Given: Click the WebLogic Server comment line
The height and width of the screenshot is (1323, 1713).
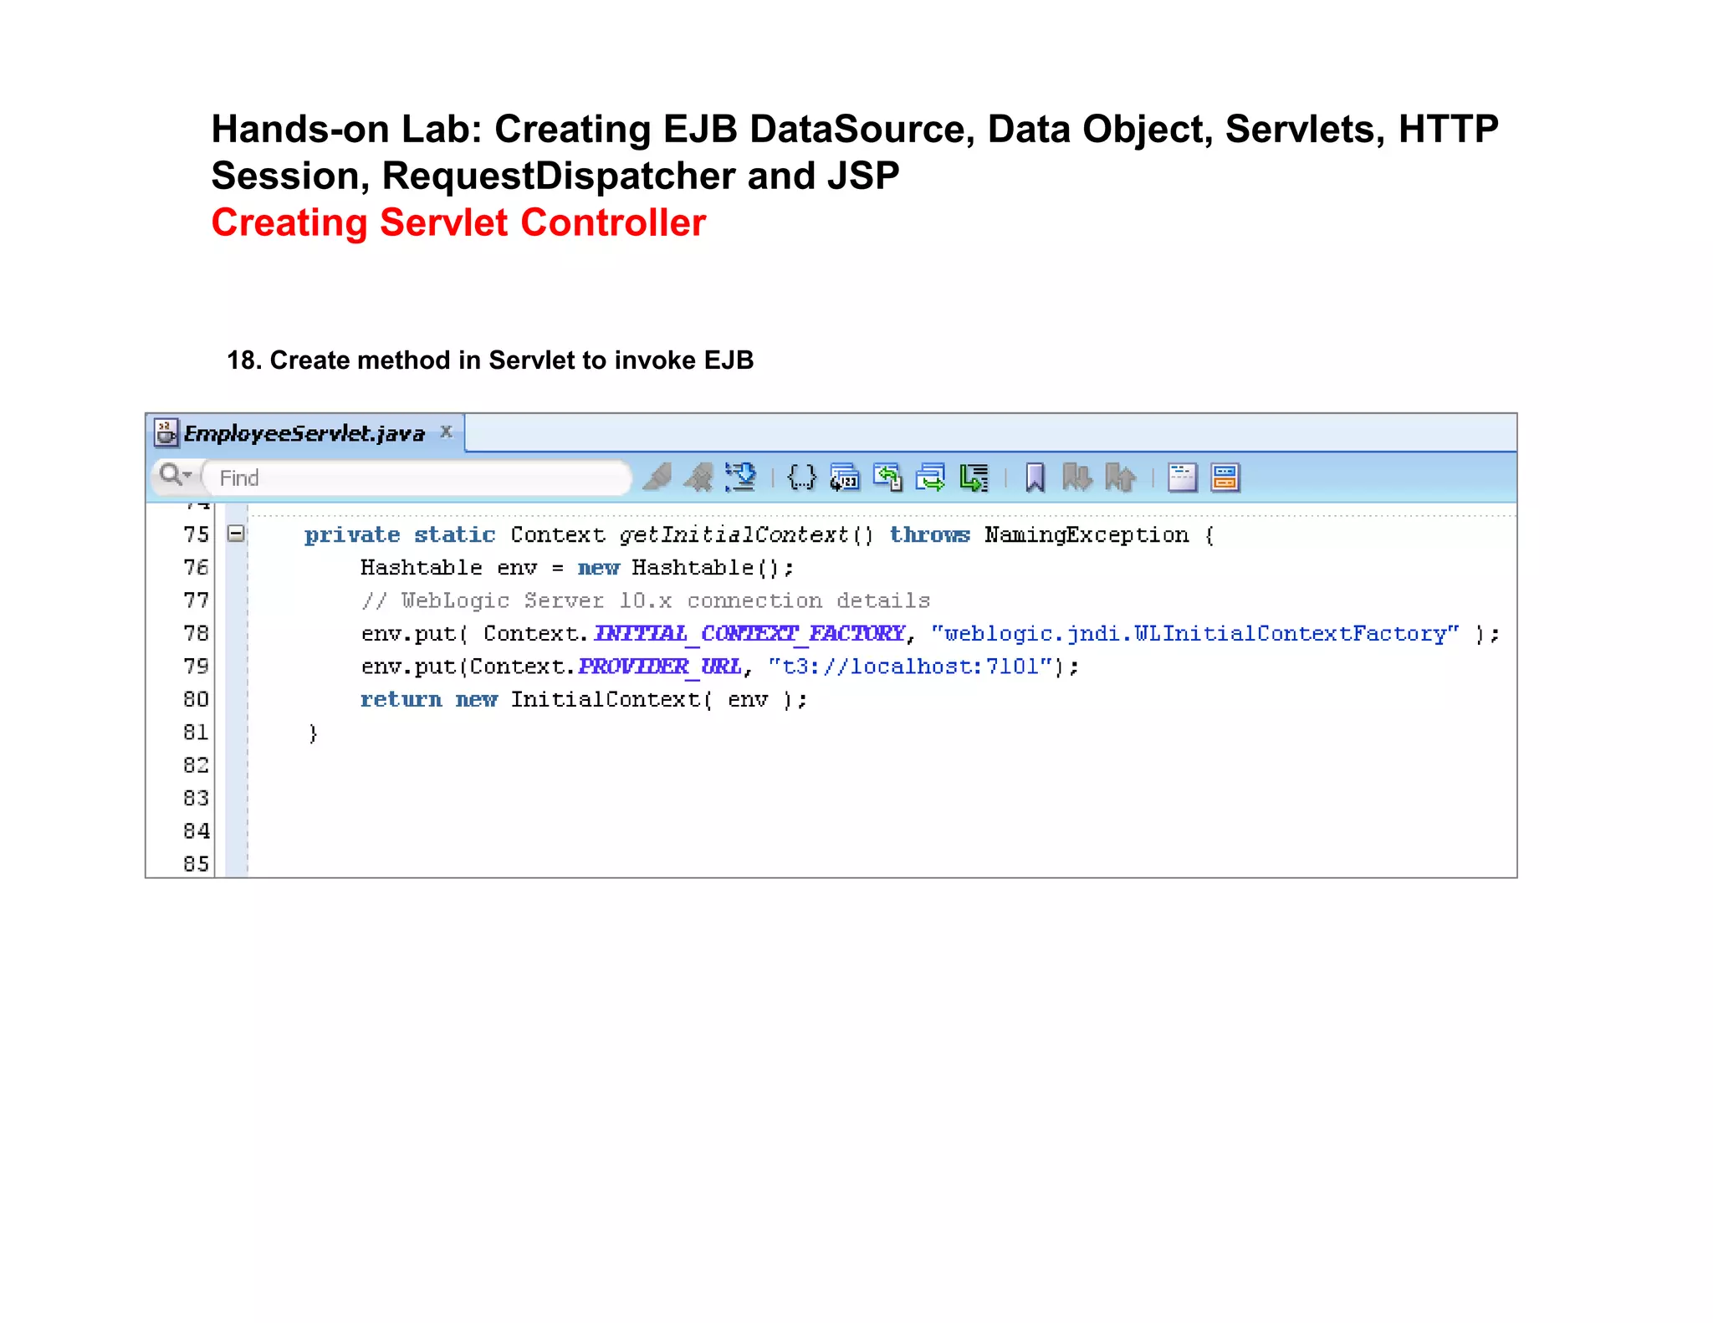Looking at the screenshot, I should tap(646, 600).
